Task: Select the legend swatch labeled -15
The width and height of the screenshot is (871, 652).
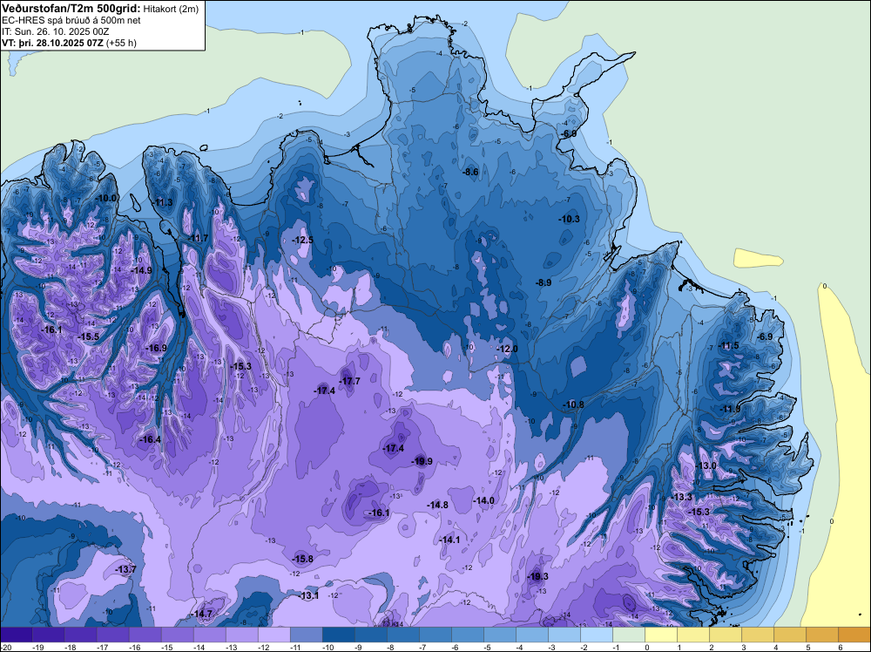Action: point(177,635)
